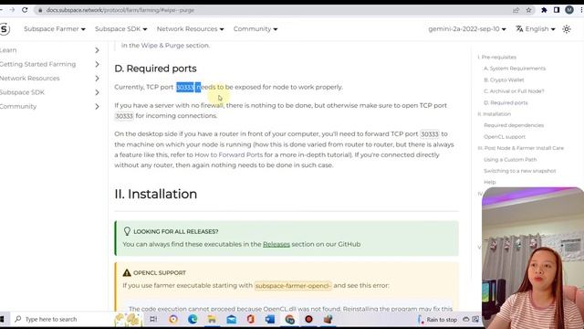Go to Help in table of contents

[490, 182]
